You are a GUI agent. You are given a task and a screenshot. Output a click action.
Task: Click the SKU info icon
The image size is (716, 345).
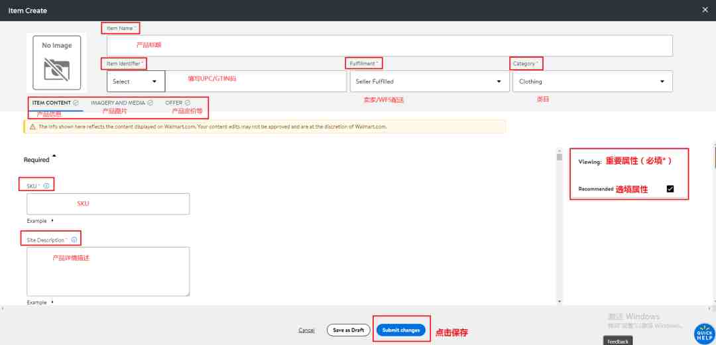[46, 186]
